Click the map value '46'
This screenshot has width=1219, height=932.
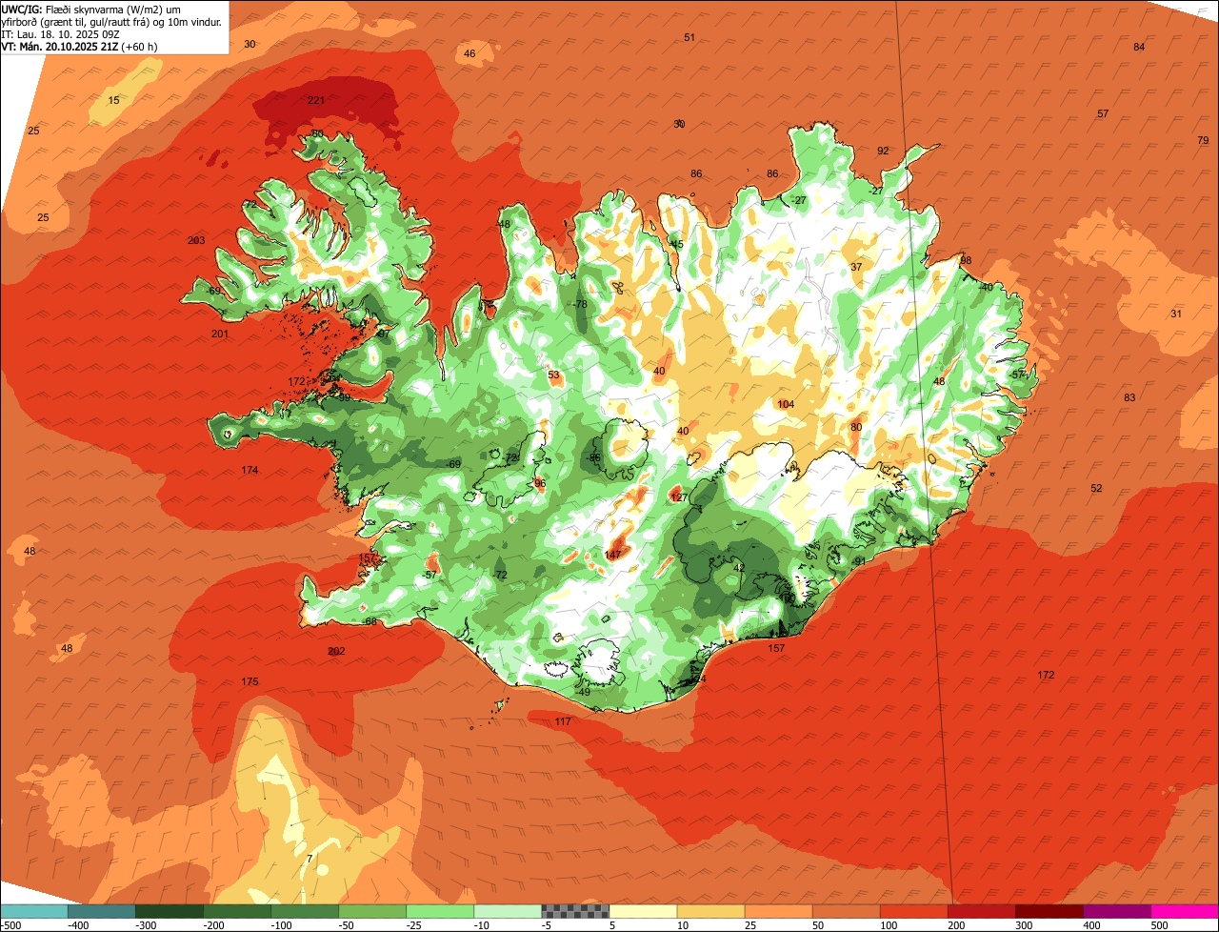point(470,54)
